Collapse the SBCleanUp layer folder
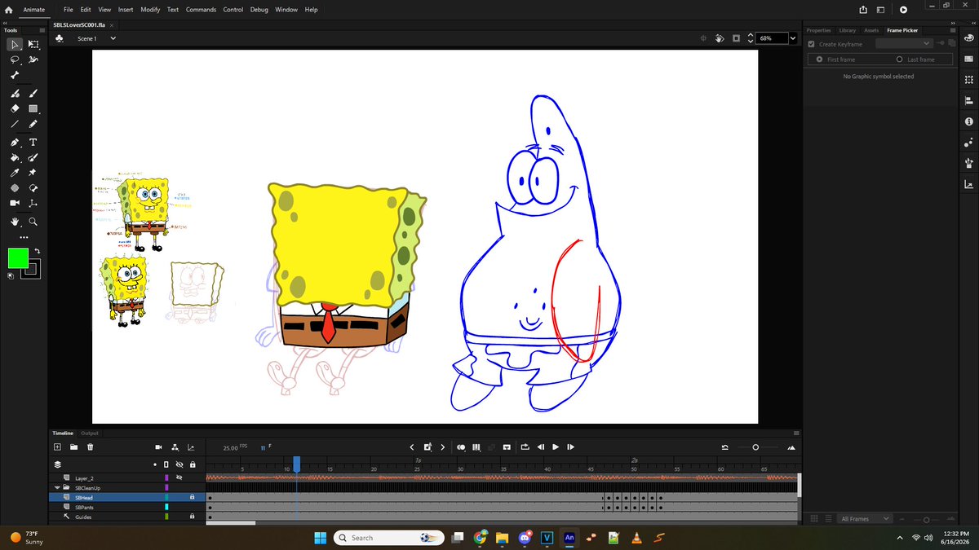Viewport: 979px width, 550px height. coord(56,487)
